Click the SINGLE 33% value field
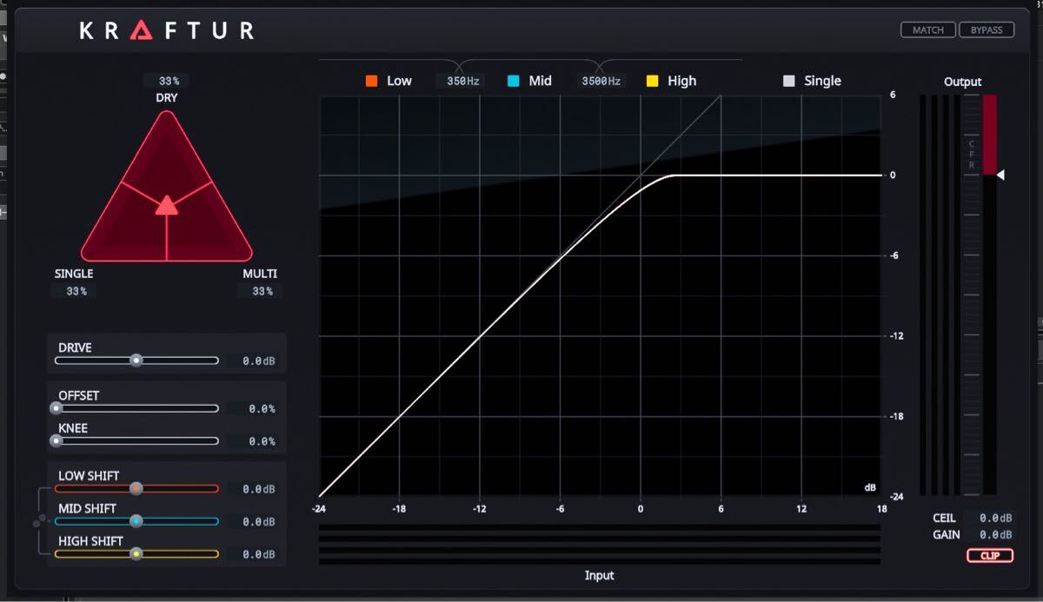The width and height of the screenshot is (1043, 602). point(76,291)
